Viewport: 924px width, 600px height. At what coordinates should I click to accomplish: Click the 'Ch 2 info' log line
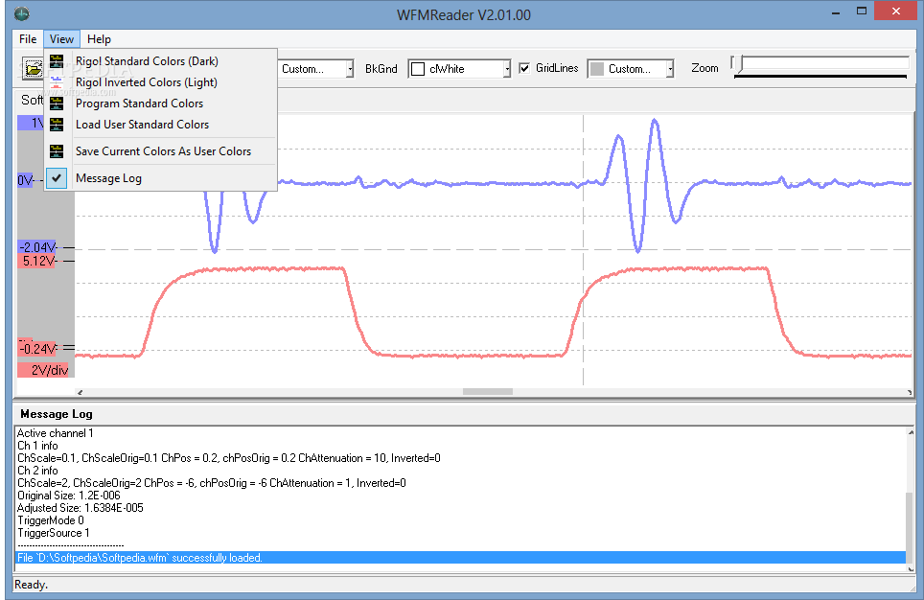(x=37, y=471)
